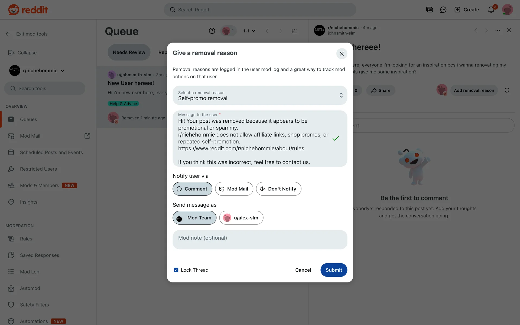Open the chat bubble icon in header
520x325 pixels.
(x=443, y=10)
